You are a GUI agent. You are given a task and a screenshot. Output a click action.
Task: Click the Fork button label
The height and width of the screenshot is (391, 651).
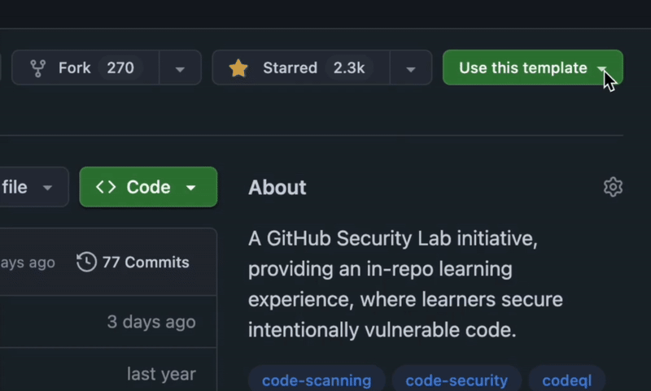74,68
